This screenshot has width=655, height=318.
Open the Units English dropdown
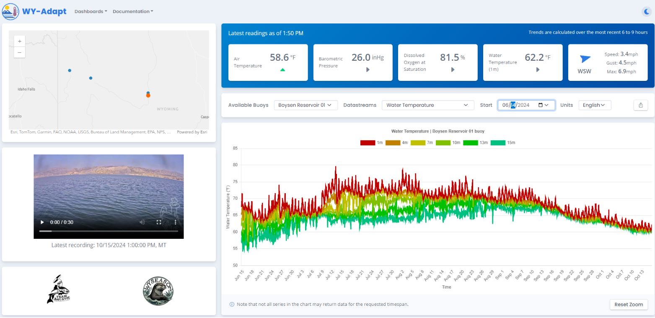pyautogui.click(x=595, y=105)
